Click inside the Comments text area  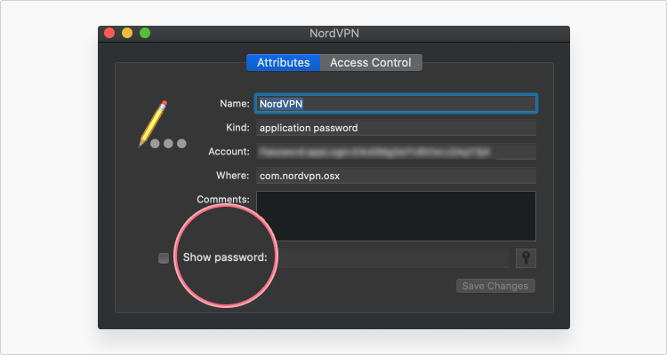(x=396, y=217)
